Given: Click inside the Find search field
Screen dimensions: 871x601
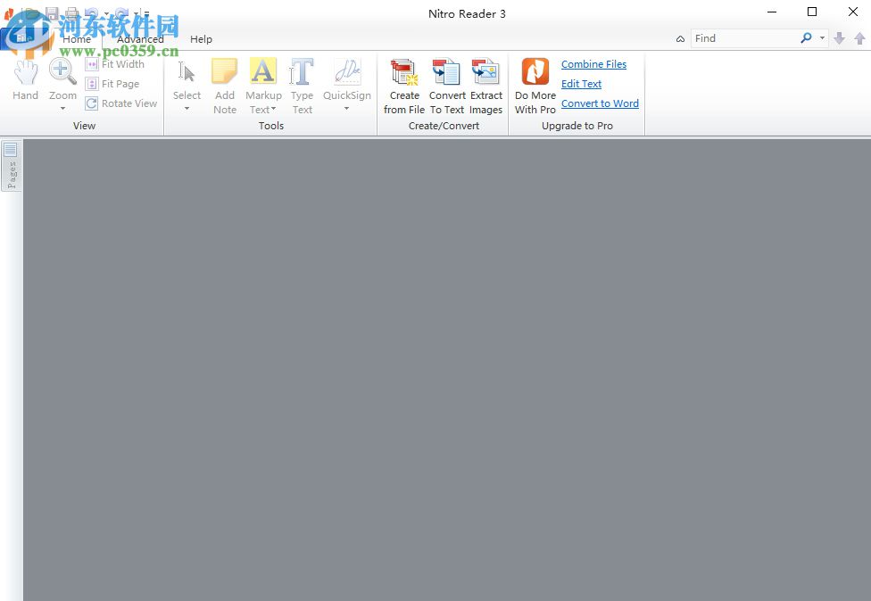Looking at the screenshot, I should (x=750, y=38).
